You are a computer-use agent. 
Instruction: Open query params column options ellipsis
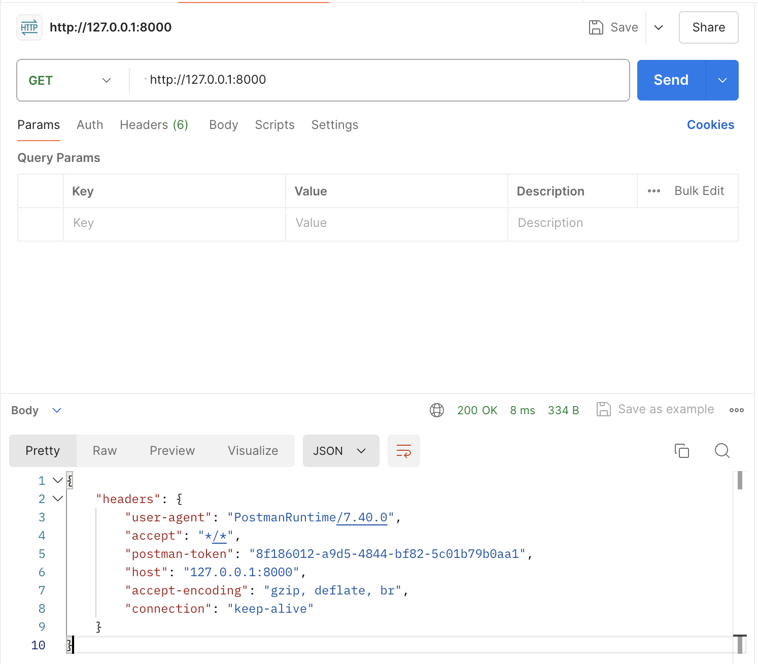[654, 191]
